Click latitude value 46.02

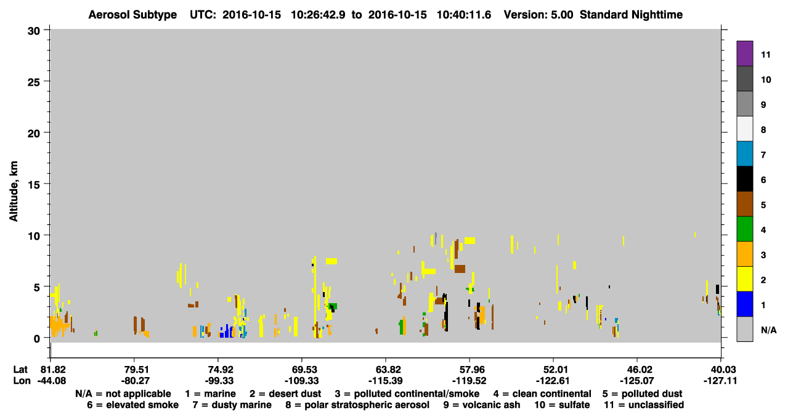(x=637, y=370)
